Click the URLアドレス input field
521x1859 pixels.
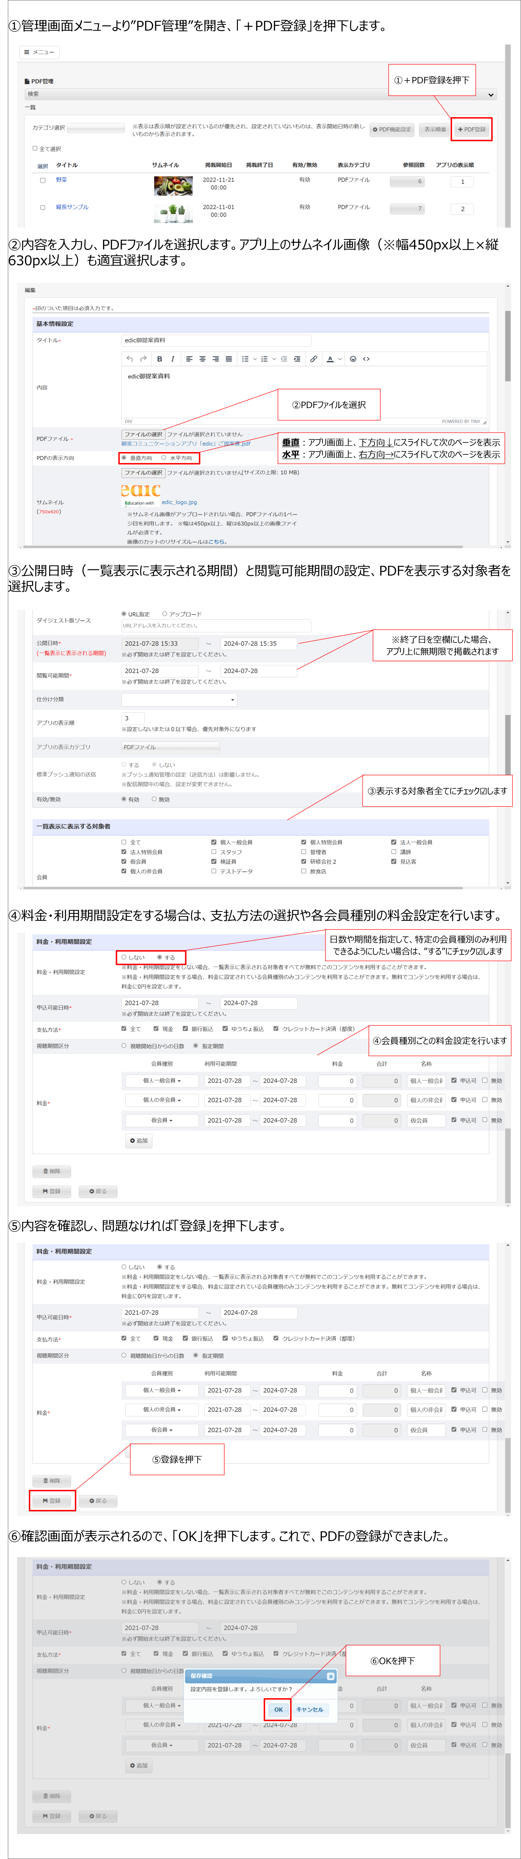pyautogui.click(x=216, y=626)
